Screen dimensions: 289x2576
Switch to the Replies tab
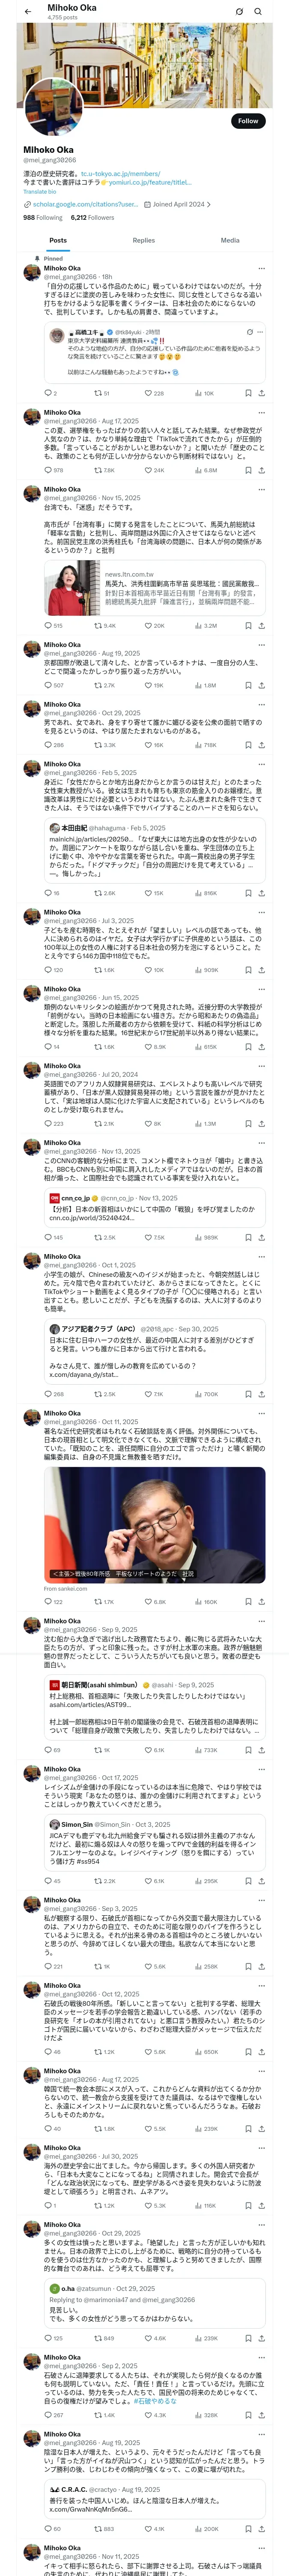[x=143, y=240]
